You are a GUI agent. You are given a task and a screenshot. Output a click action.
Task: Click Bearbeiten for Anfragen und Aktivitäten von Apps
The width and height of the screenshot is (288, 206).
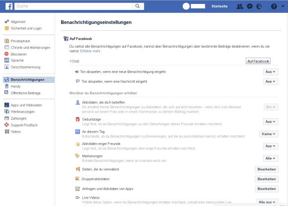(x=267, y=189)
